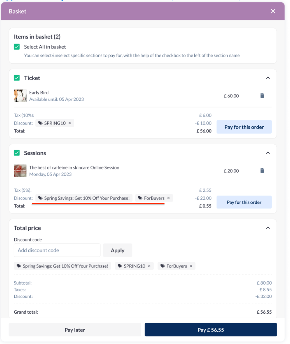The height and width of the screenshot is (344, 290).
Task: Remove SPRING10 tag under Total price
Action: pos(149,266)
